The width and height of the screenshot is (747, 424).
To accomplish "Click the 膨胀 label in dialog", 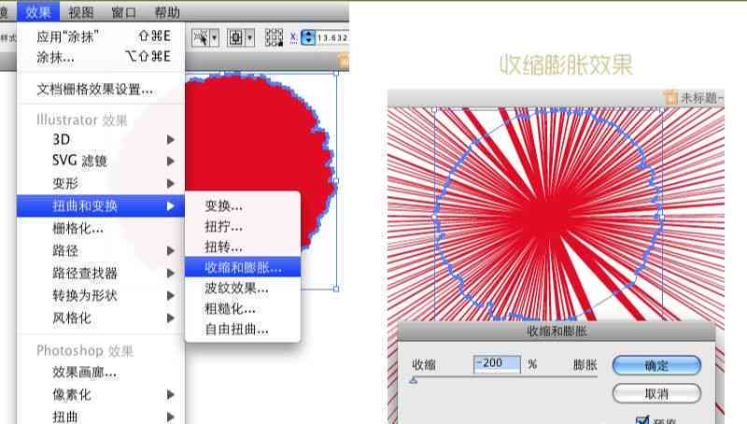I will 585,365.
